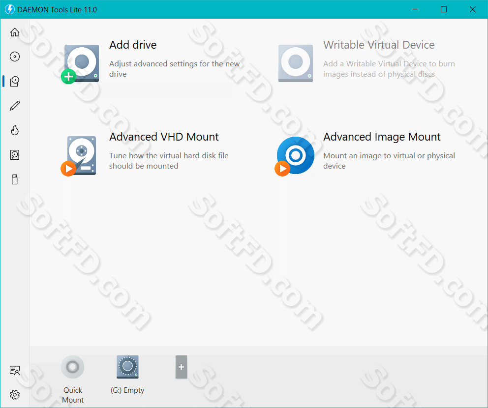Screen dimensions: 488x408
Task: Click the "Quick Mount" label
Action: (73, 395)
